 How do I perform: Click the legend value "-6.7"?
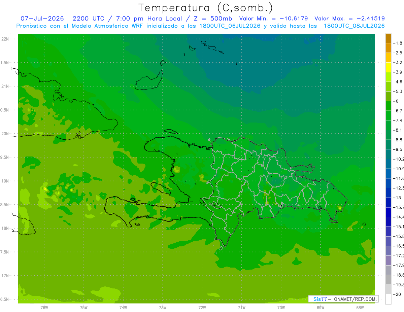(398, 111)
